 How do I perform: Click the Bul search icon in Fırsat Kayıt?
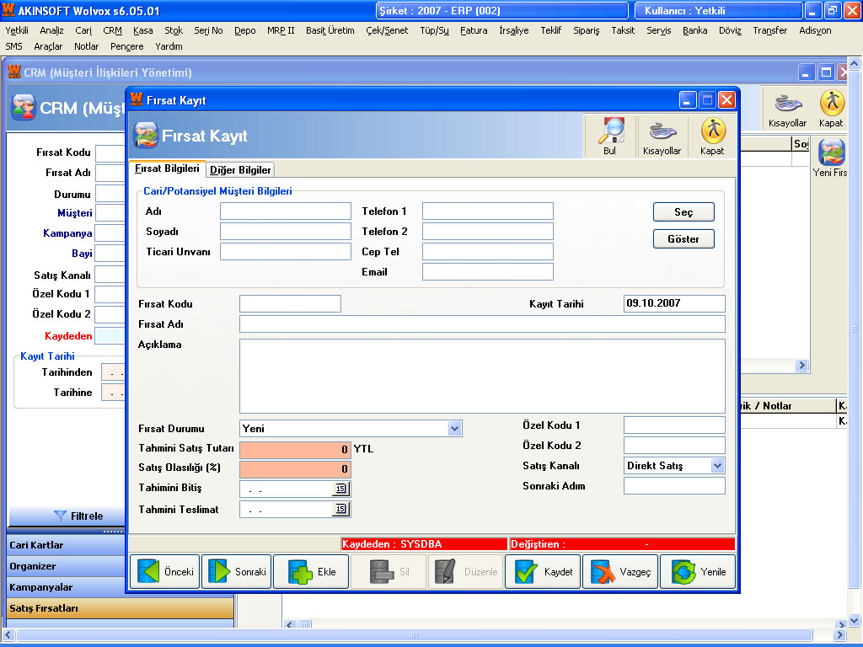[610, 136]
